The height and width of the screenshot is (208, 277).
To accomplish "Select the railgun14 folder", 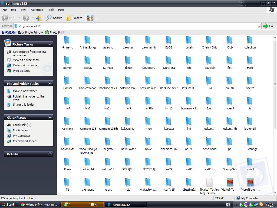I will [x=88, y=164].
